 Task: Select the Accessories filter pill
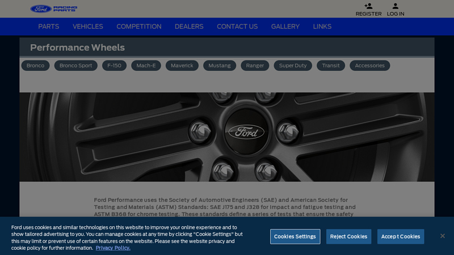tap(370, 66)
